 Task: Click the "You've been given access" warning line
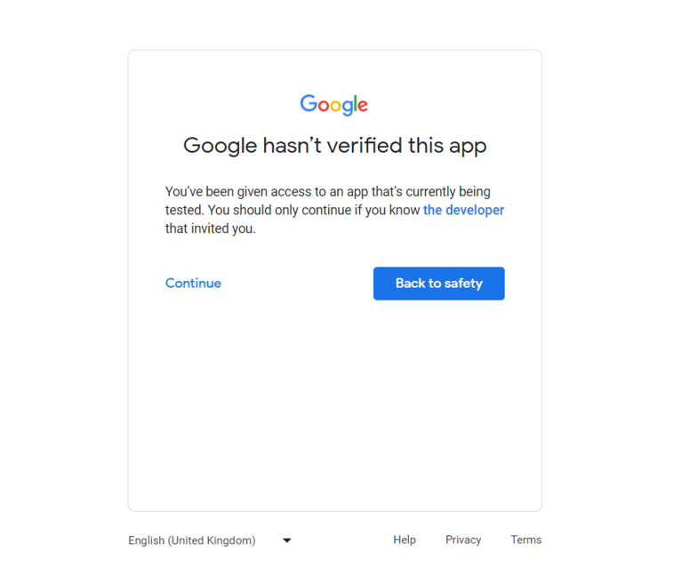coord(327,192)
